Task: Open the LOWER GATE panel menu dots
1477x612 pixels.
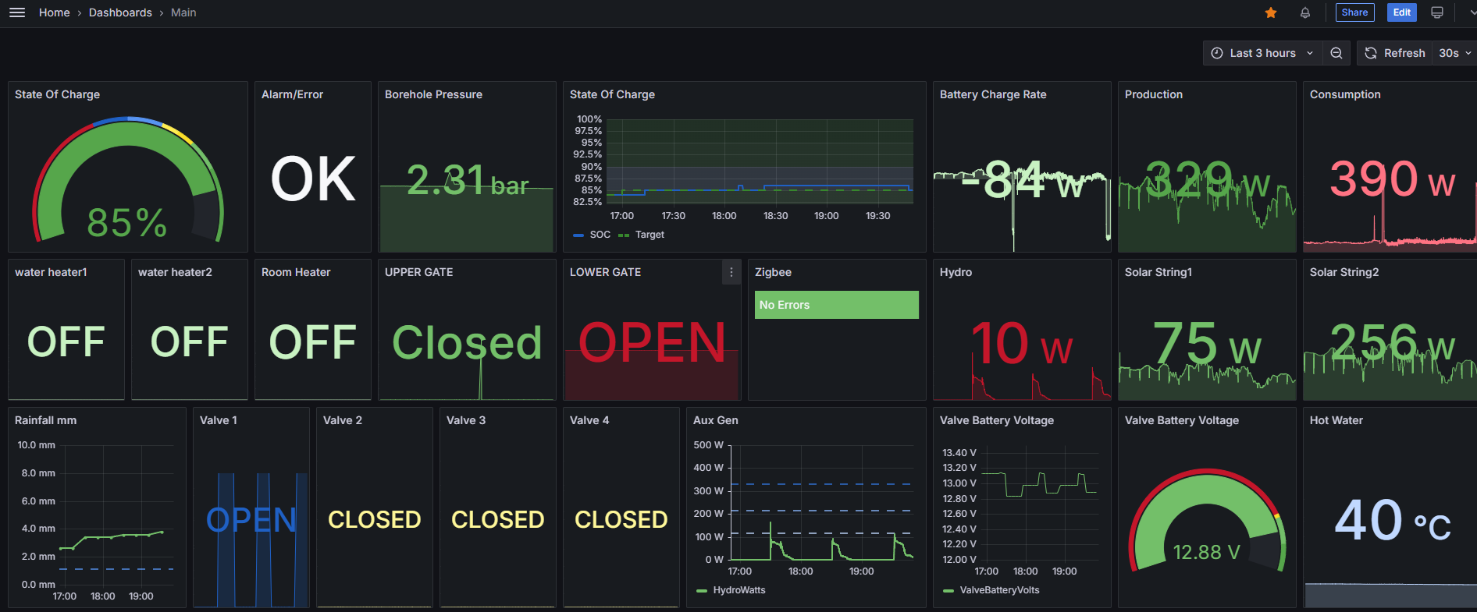Action: pyautogui.click(x=731, y=272)
